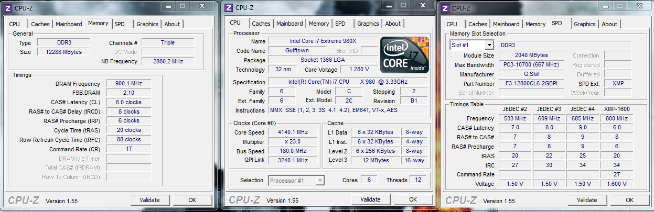Click the Cycle Time value 20 clocks
This screenshot has width=654, height=212.
128,130
